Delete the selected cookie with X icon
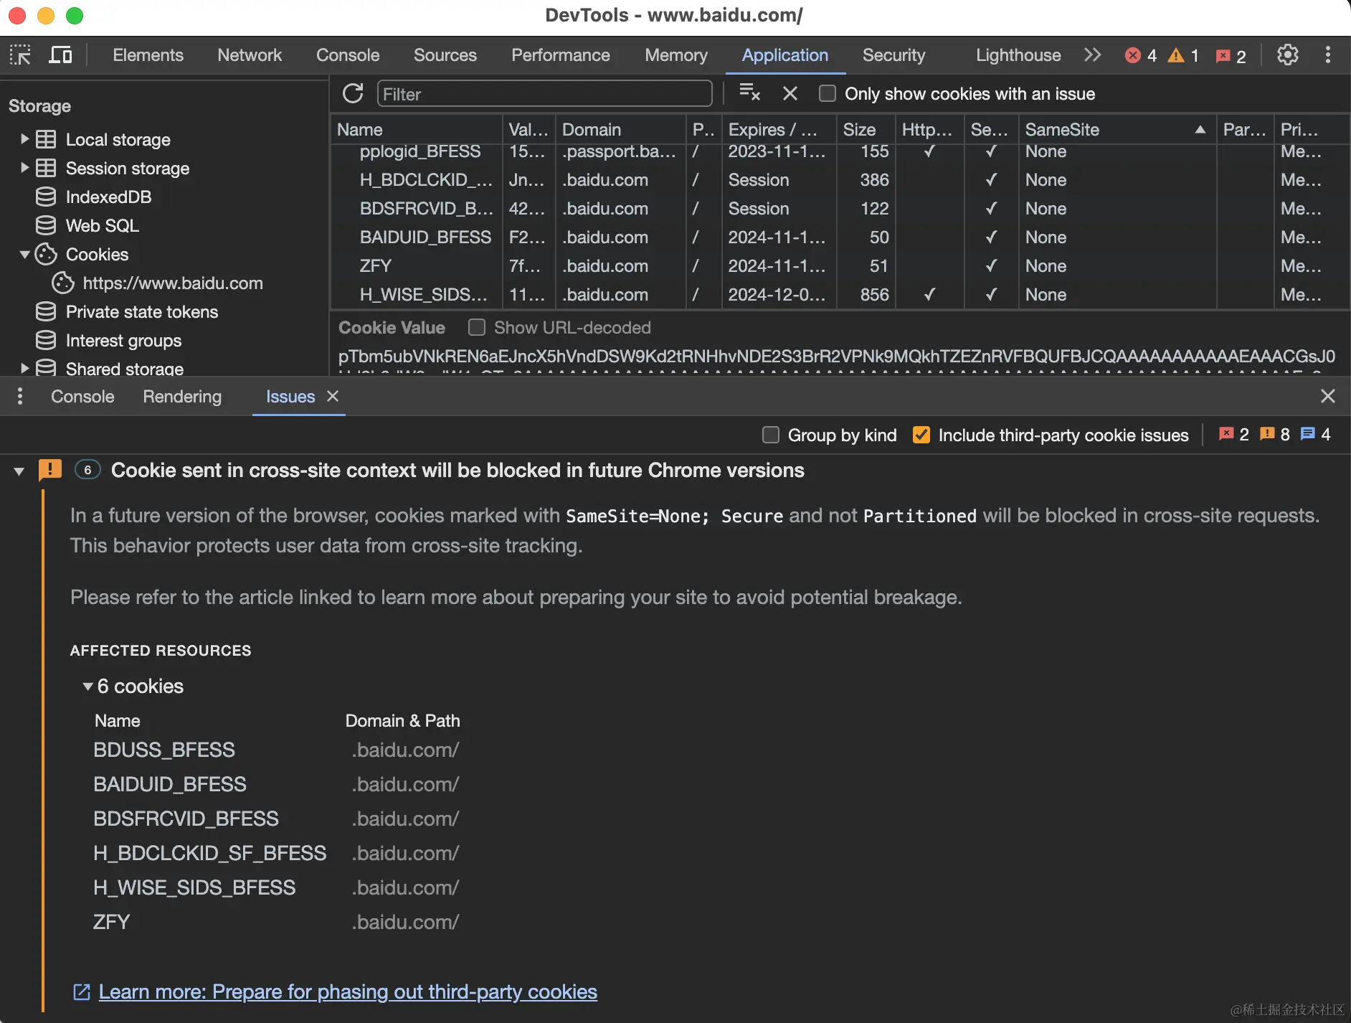The width and height of the screenshot is (1351, 1023). pyautogui.click(x=790, y=94)
